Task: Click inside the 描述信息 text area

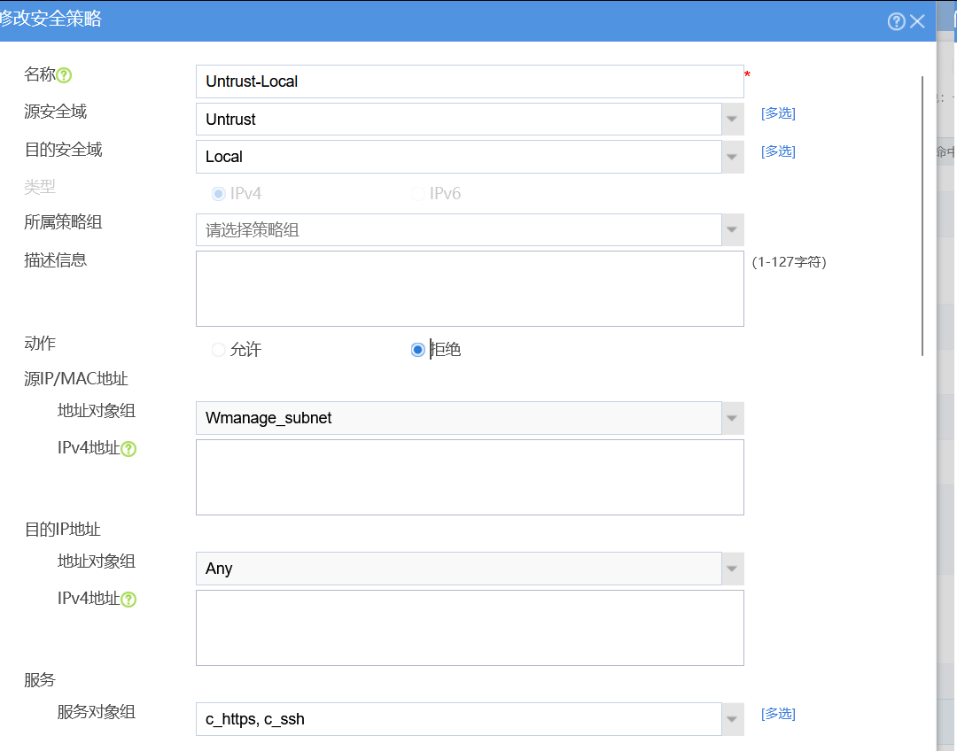Action: point(470,289)
